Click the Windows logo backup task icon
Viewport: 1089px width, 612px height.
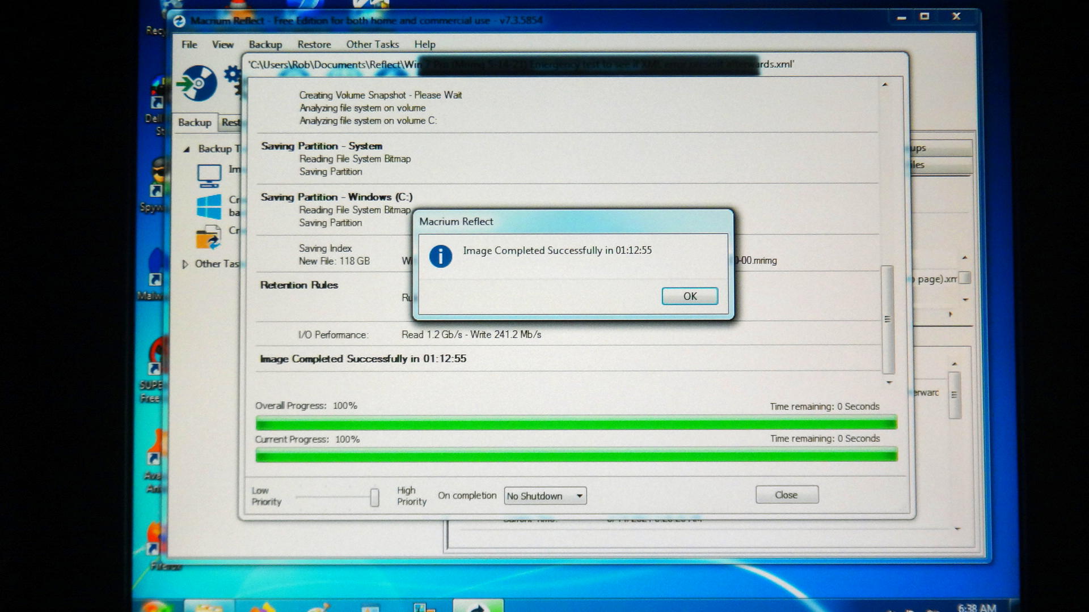click(209, 207)
